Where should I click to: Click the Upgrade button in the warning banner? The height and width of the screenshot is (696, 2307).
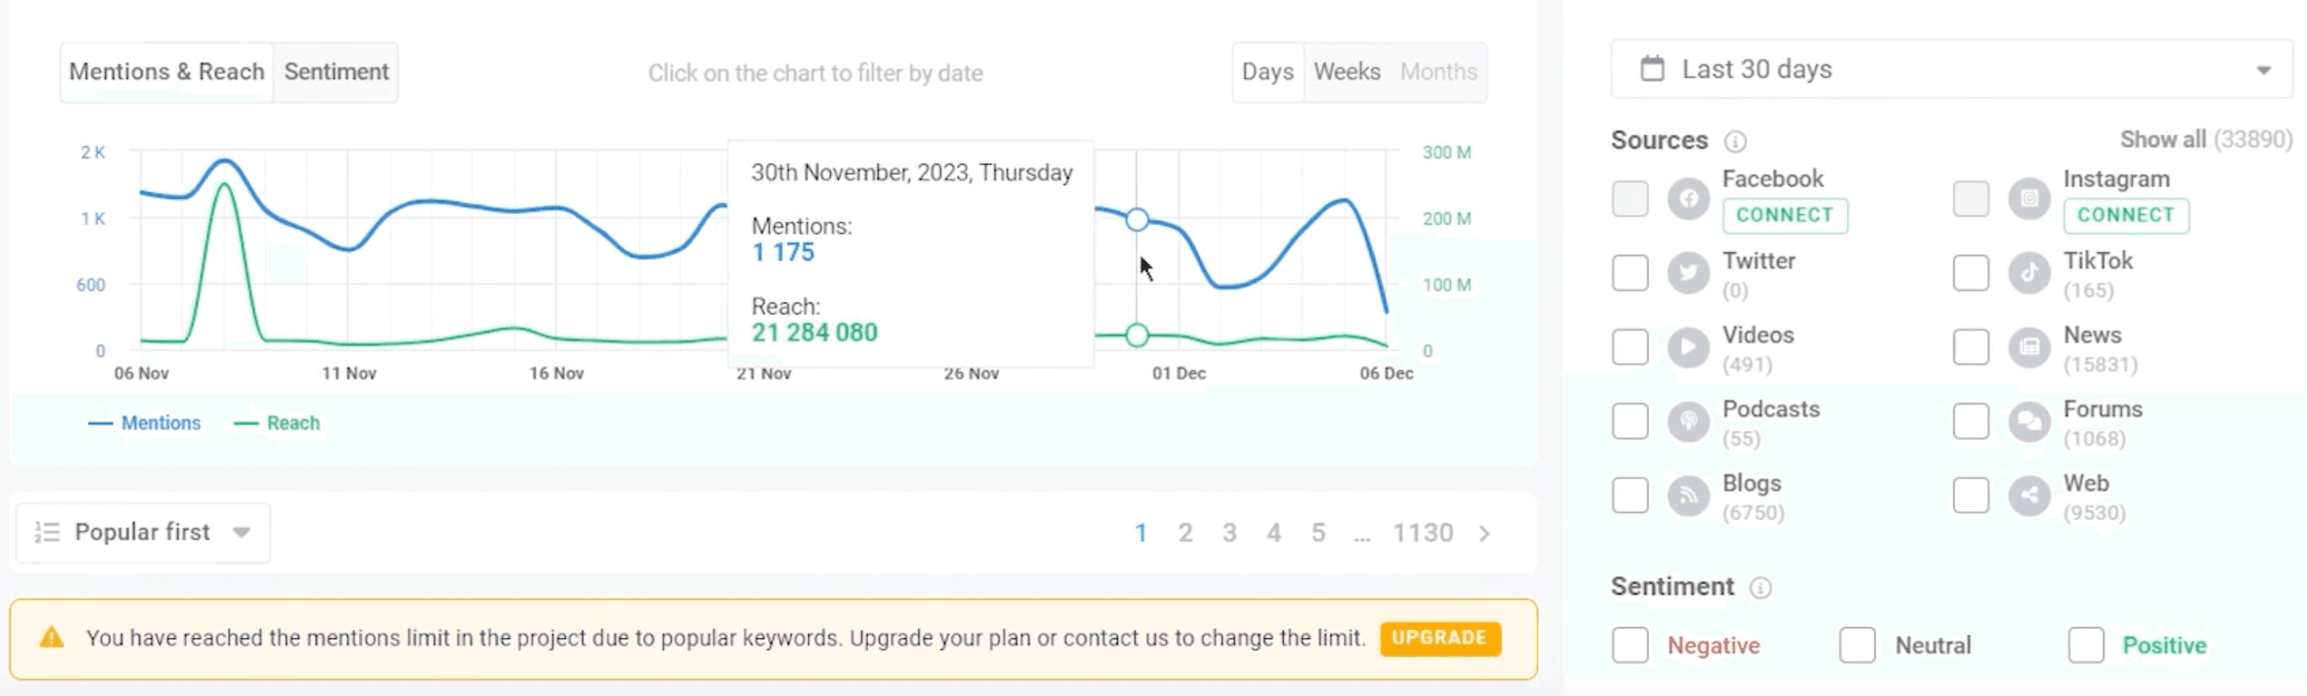coord(1439,637)
